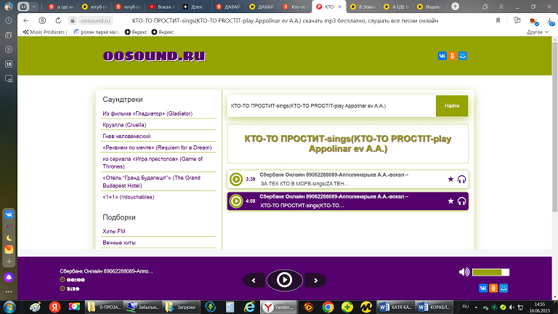Switch to the Вокал YouTube tab
The image size is (558, 314).
pos(162,7)
